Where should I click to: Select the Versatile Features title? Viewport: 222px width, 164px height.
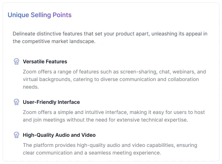pyautogui.click(x=45, y=61)
